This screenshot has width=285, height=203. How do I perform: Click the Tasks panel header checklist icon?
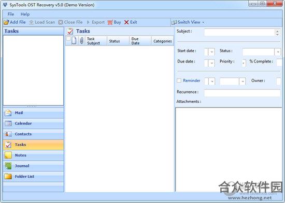click(70, 31)
